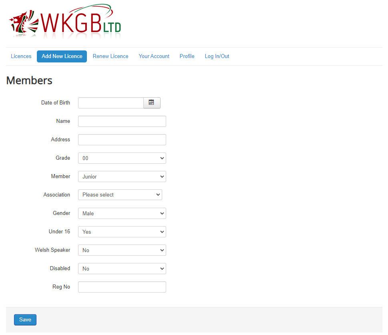Open the Your Account page
This screenshot has width=388, height=335.
[154, 56]
